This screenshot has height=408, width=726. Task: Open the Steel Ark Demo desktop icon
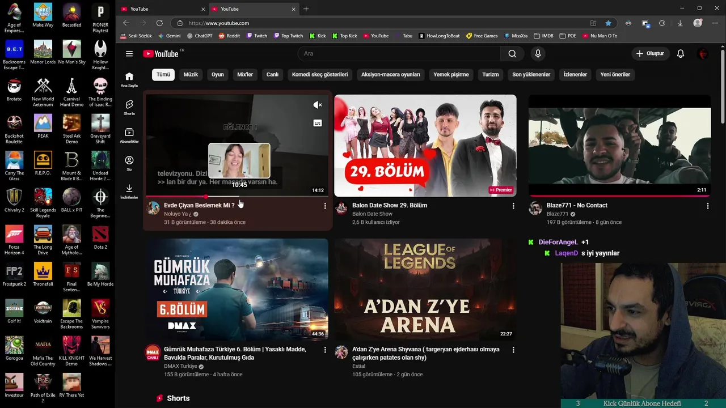(71, 128)
